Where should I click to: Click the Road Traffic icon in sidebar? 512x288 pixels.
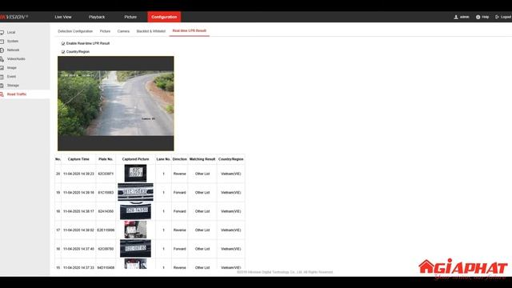tap(2, 94)
